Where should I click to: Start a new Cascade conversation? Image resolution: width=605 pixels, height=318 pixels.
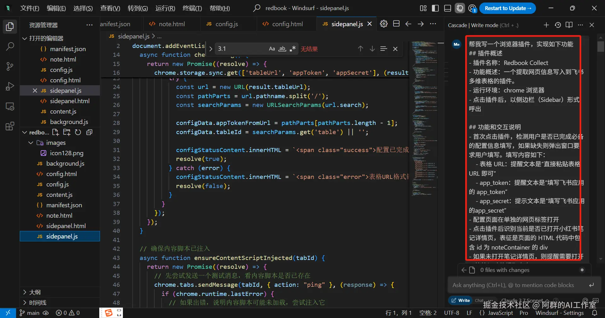tap(546, 25)
